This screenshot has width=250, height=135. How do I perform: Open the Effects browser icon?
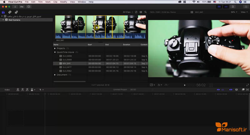(x=243, y=90)
